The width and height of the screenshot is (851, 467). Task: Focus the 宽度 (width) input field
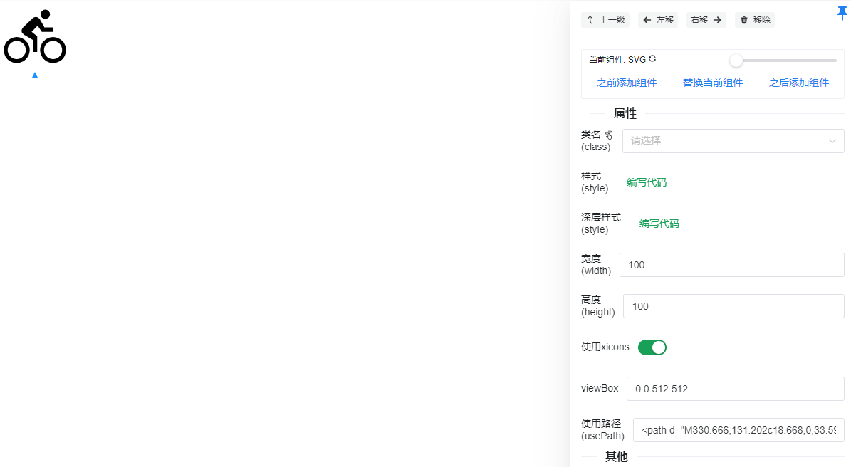coord(731,265)
